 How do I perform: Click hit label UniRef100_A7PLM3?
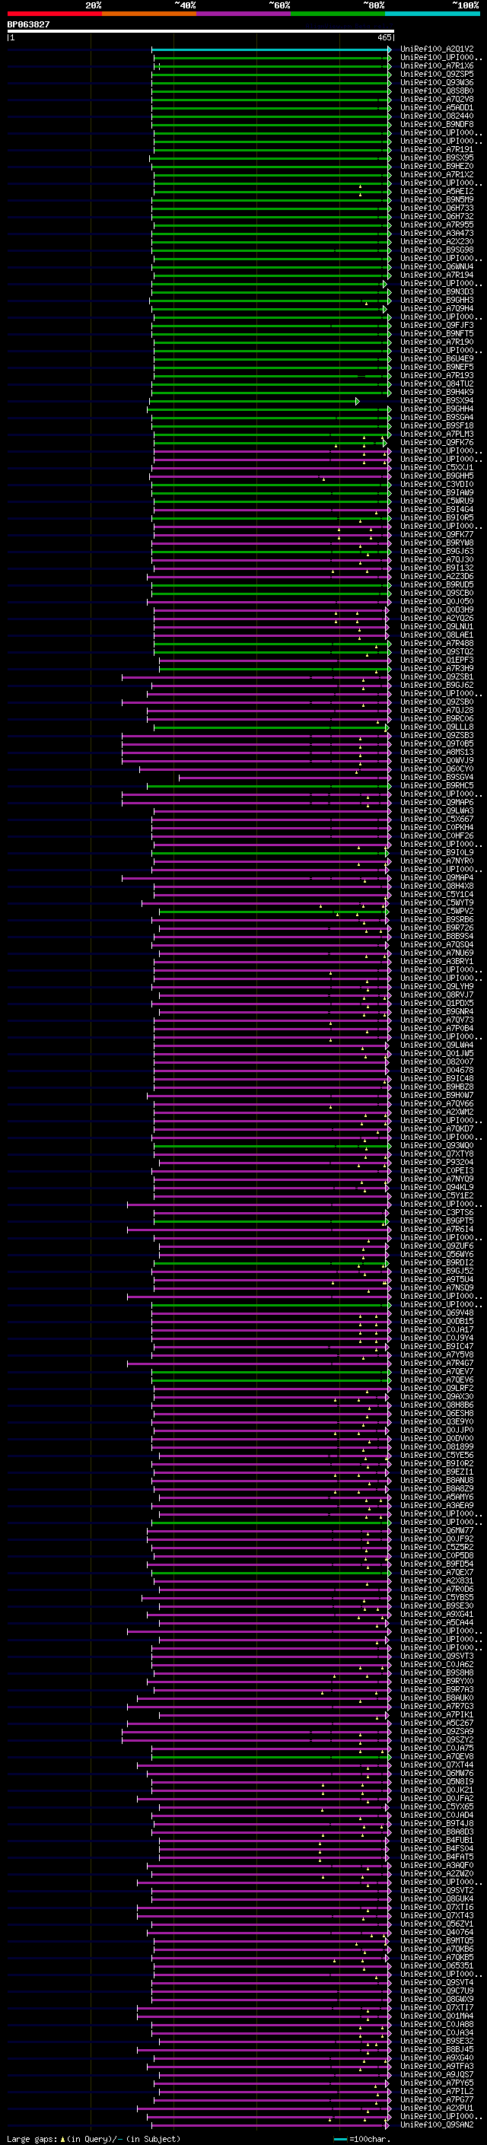437,434
